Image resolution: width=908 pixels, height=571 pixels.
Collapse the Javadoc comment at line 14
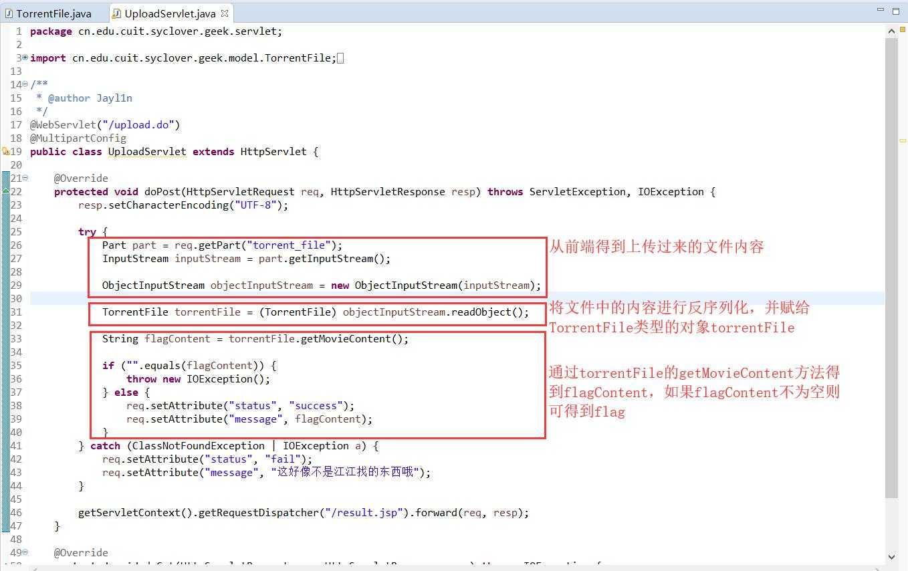click(25, 84)
